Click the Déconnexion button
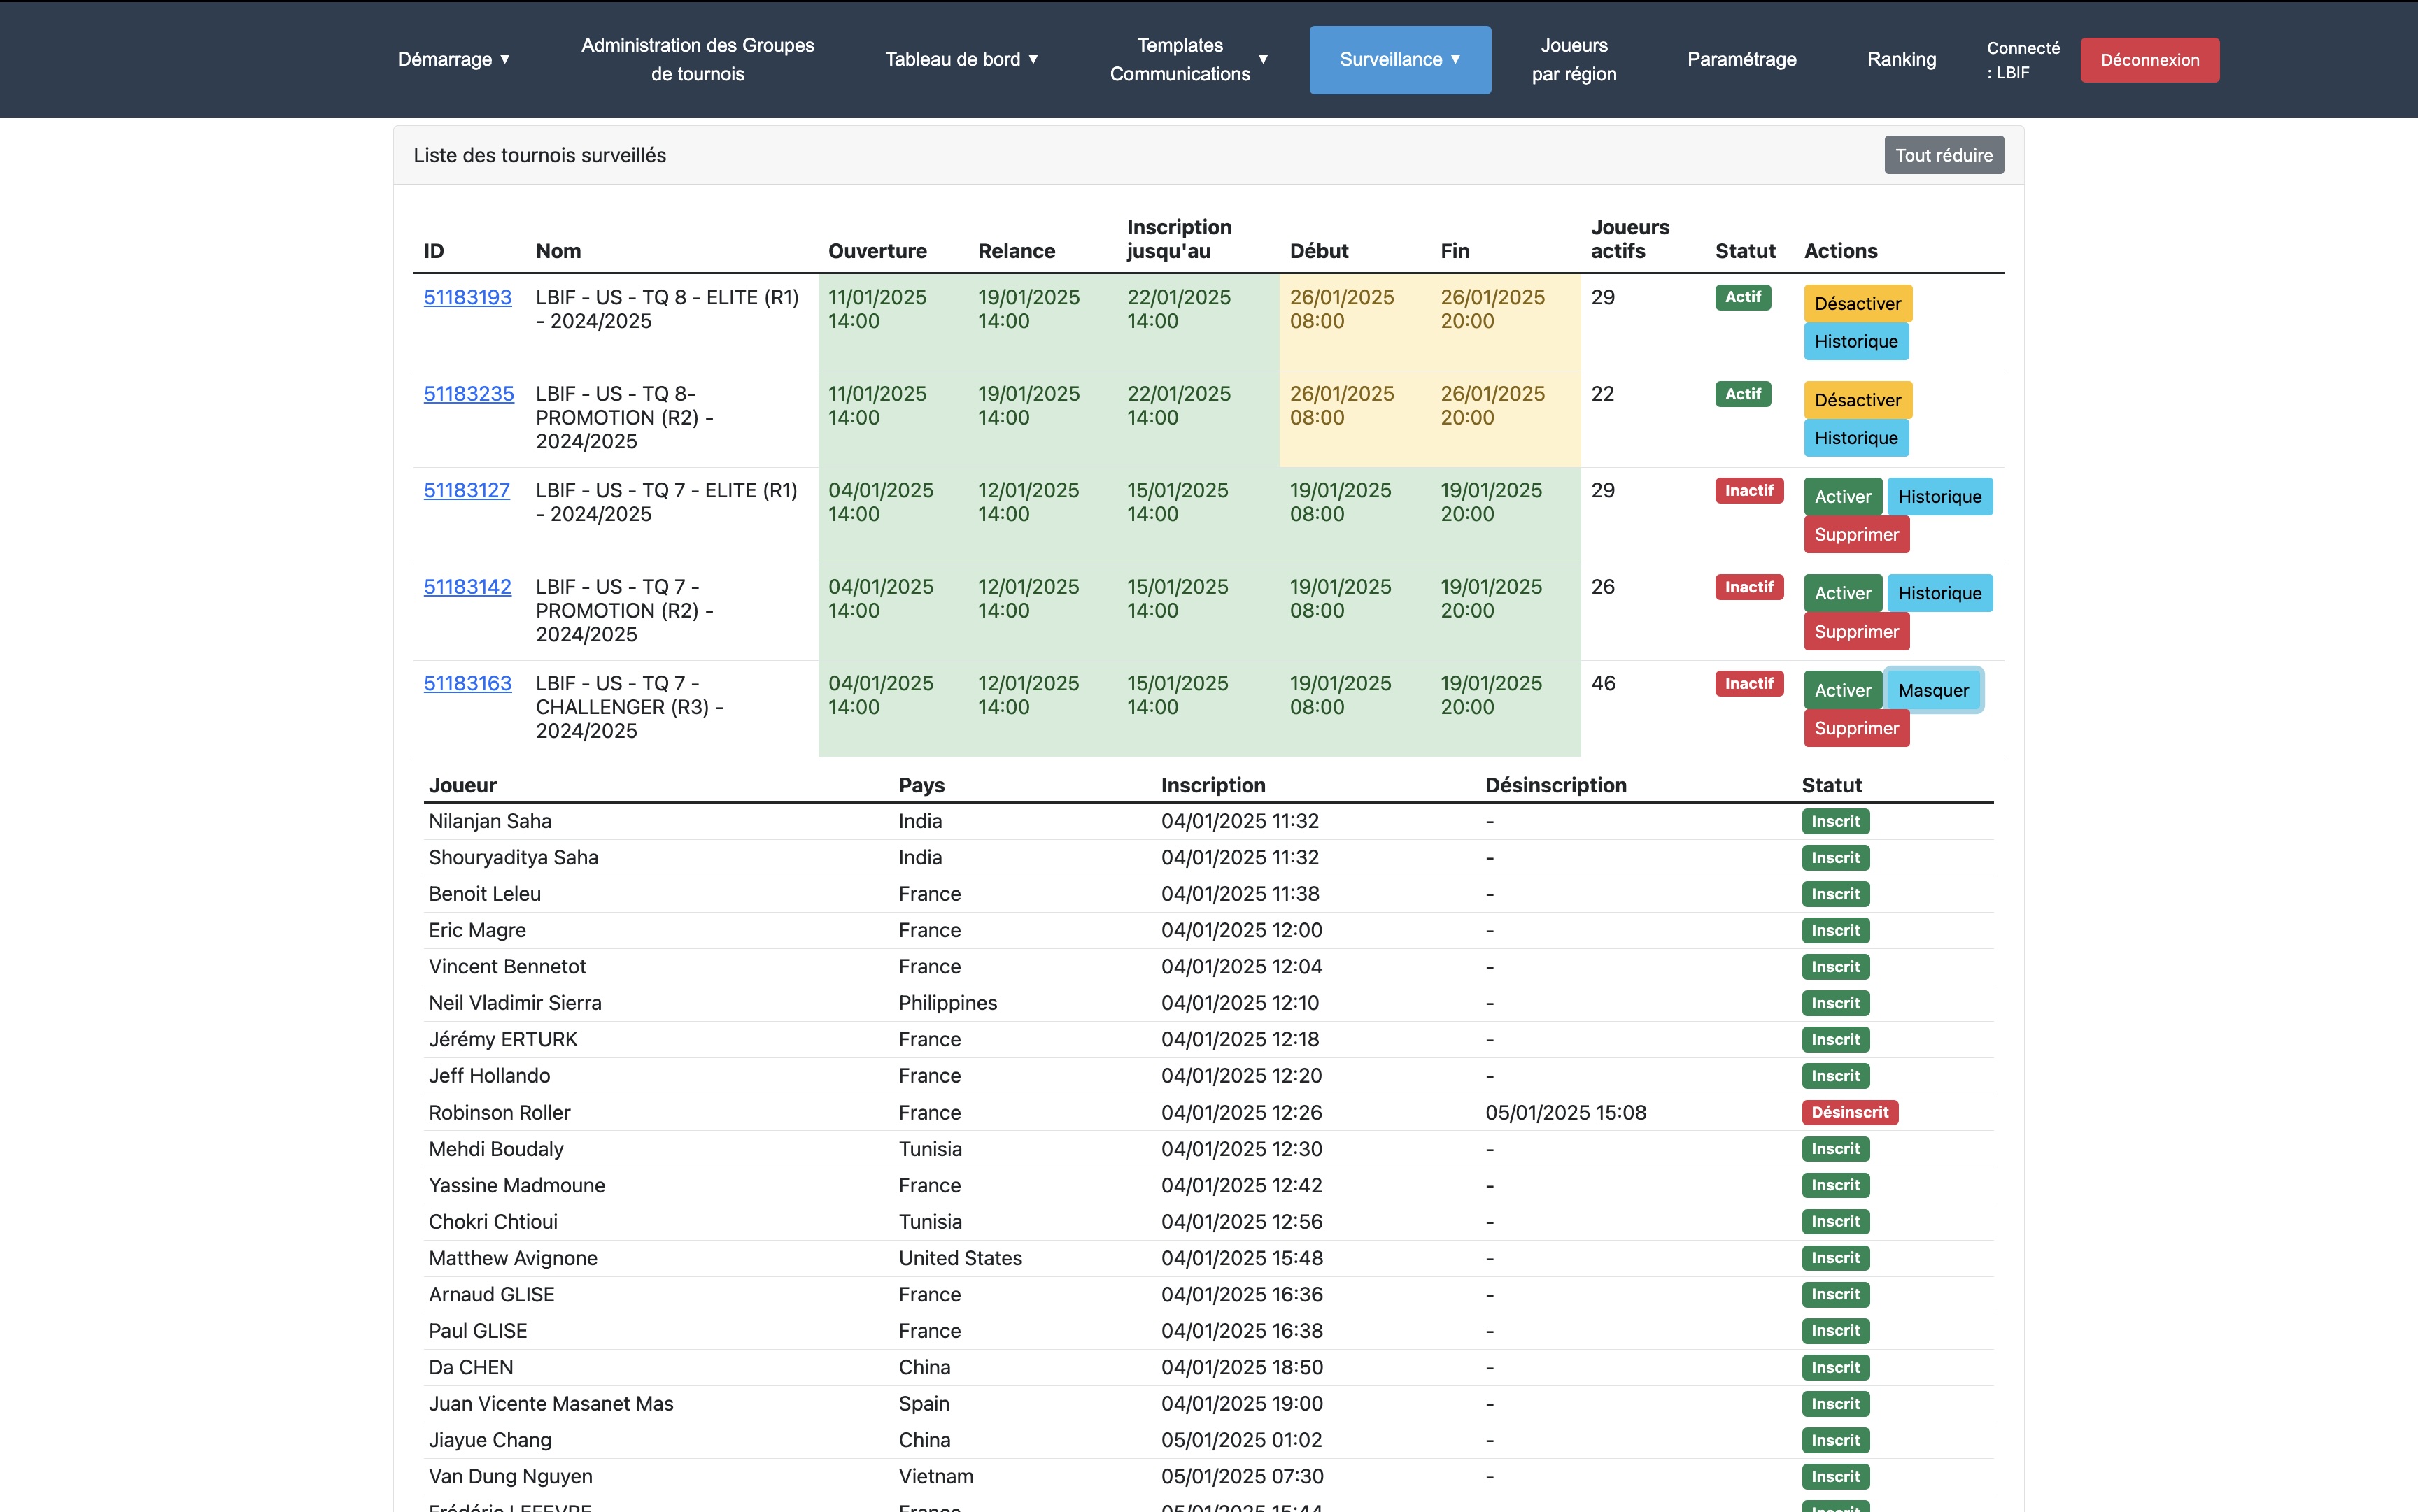This screenshot has height=1512, width=2418. click(x=2149, y=60)
